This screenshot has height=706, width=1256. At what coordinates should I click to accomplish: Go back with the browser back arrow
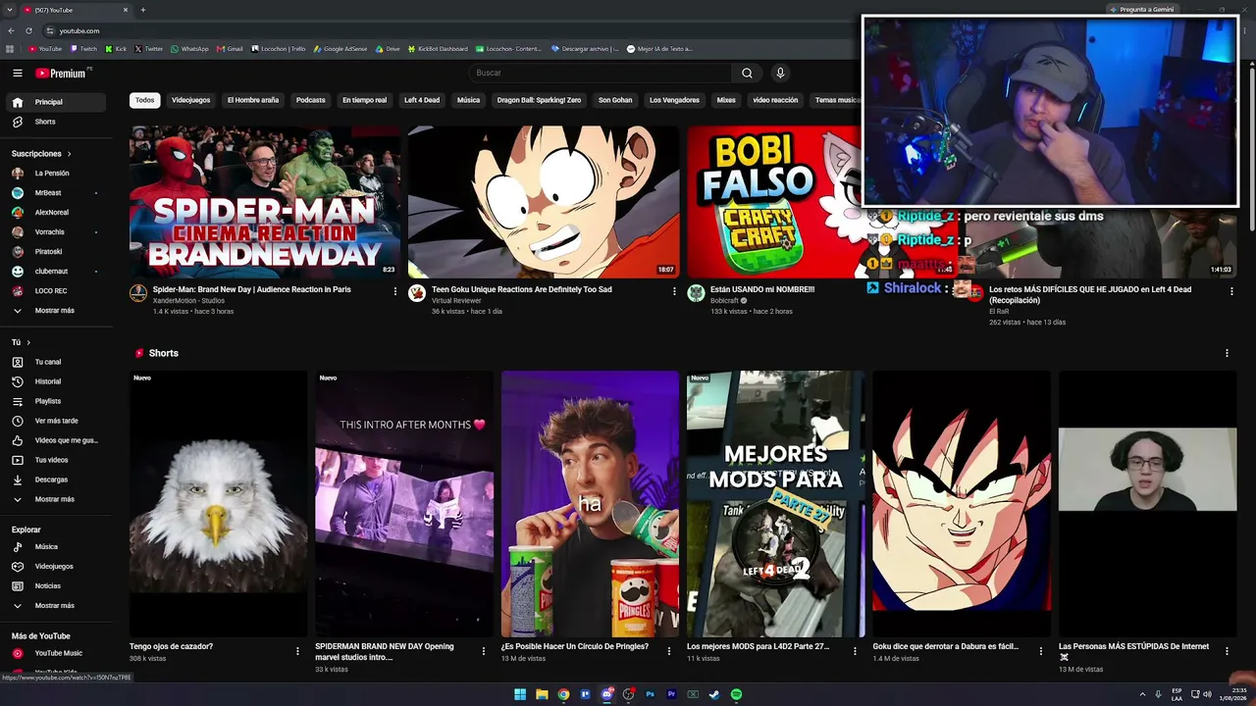tap(12, 30)
